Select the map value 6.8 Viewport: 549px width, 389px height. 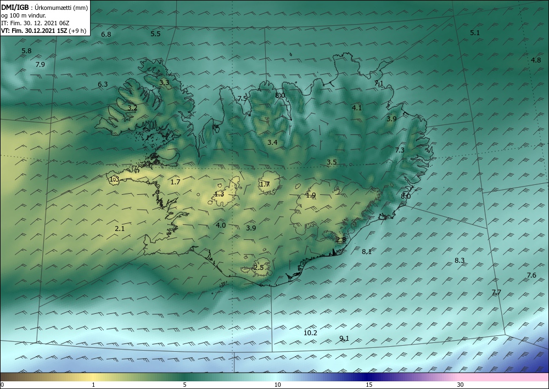click(x=106, y=34)
